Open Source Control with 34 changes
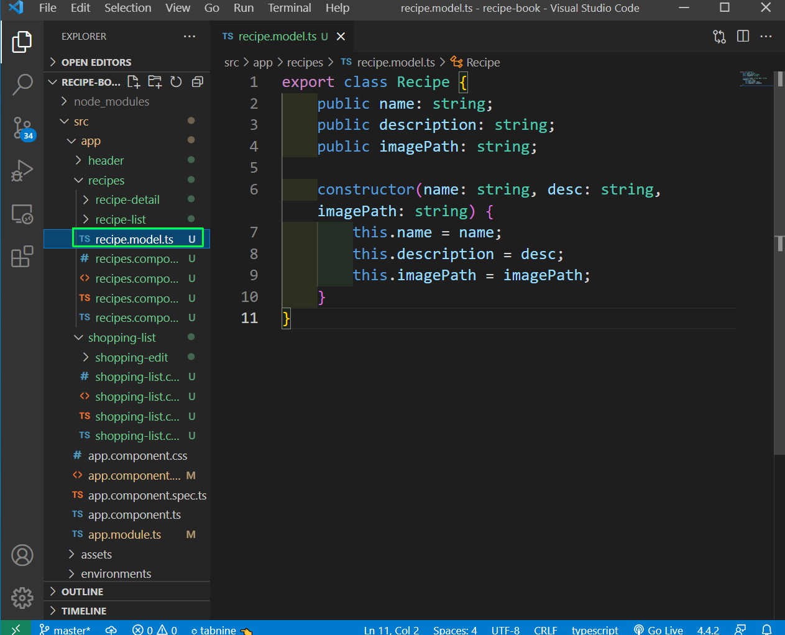The image size is (785, 635). point(23,128)
